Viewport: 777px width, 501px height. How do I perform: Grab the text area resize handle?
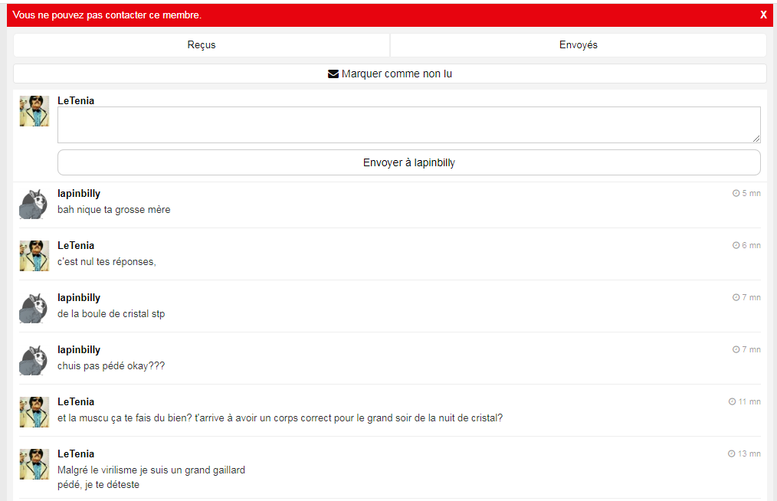tap(756, 139)
